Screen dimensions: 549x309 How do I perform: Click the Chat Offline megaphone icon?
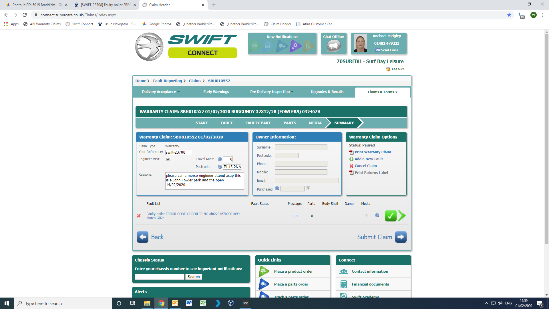[333, 46]
